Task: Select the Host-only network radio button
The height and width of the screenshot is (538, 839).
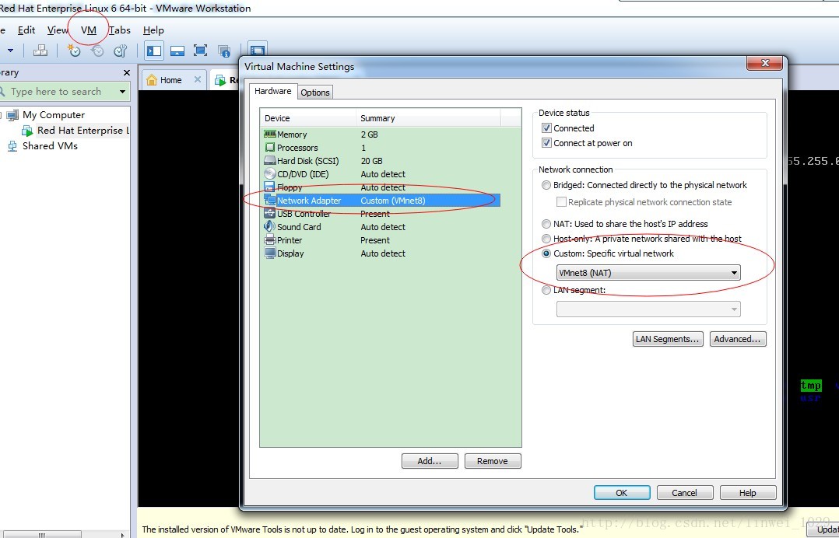Action: (x=546, y=239)
